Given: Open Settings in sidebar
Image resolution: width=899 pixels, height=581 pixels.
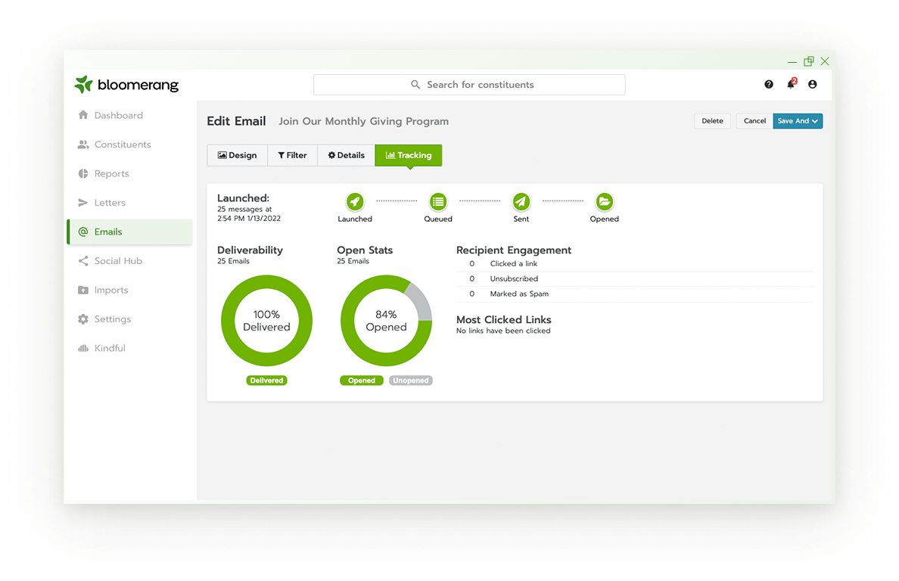Looking at the screenshot, I should pos(129,319).
